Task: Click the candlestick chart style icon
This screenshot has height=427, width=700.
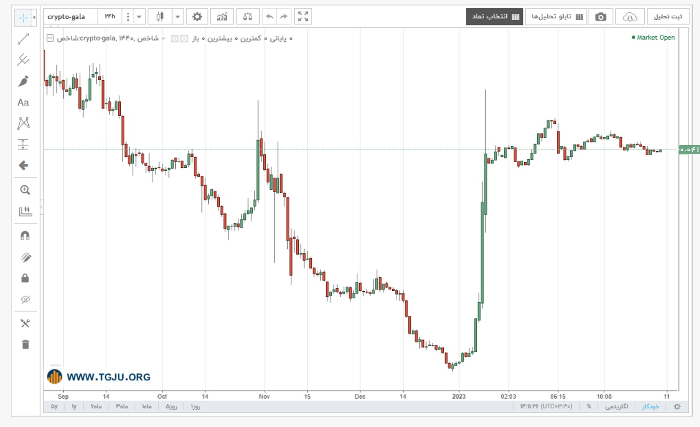Action: pos(160,17)
